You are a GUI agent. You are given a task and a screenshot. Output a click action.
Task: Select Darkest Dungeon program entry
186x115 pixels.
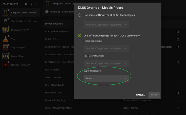click(x=21, y=65)
